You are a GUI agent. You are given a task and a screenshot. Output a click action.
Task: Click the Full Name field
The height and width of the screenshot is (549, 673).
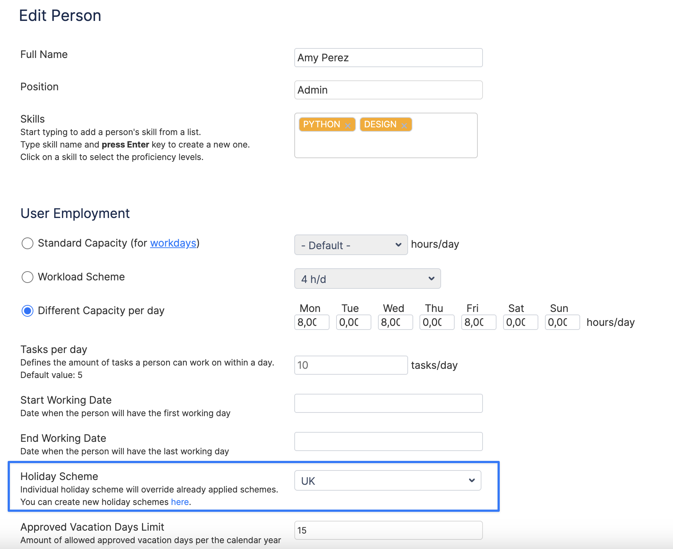[388, 58]
